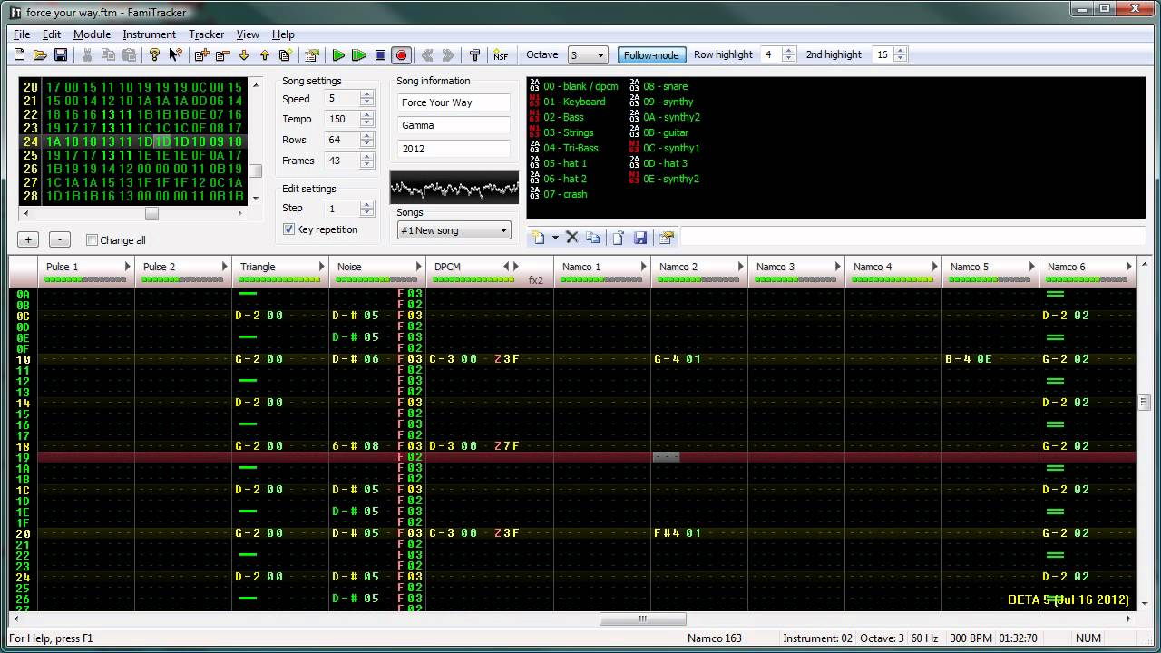The image size is (1161, 653).
Task: Stop playback with the square button
Action: coord(380,55)
